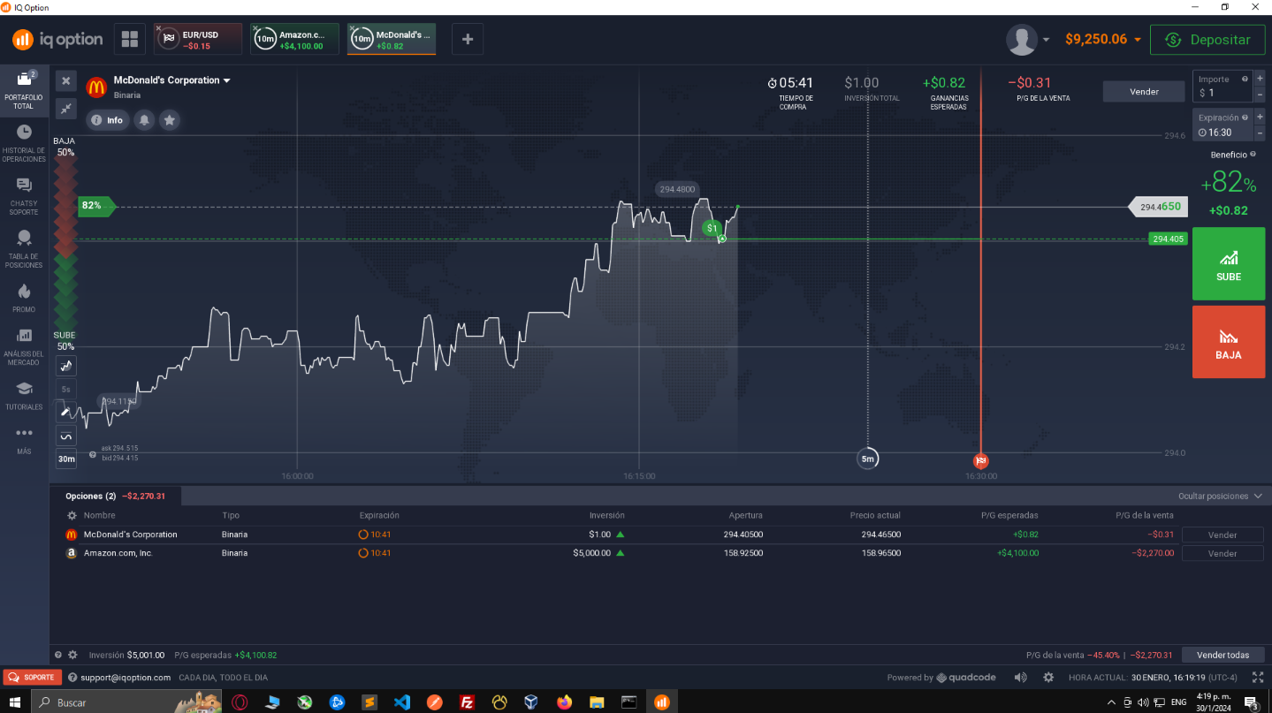Sell the Amazon.com, Inc. position
1272x713 pixels.
click(1222, 553)
